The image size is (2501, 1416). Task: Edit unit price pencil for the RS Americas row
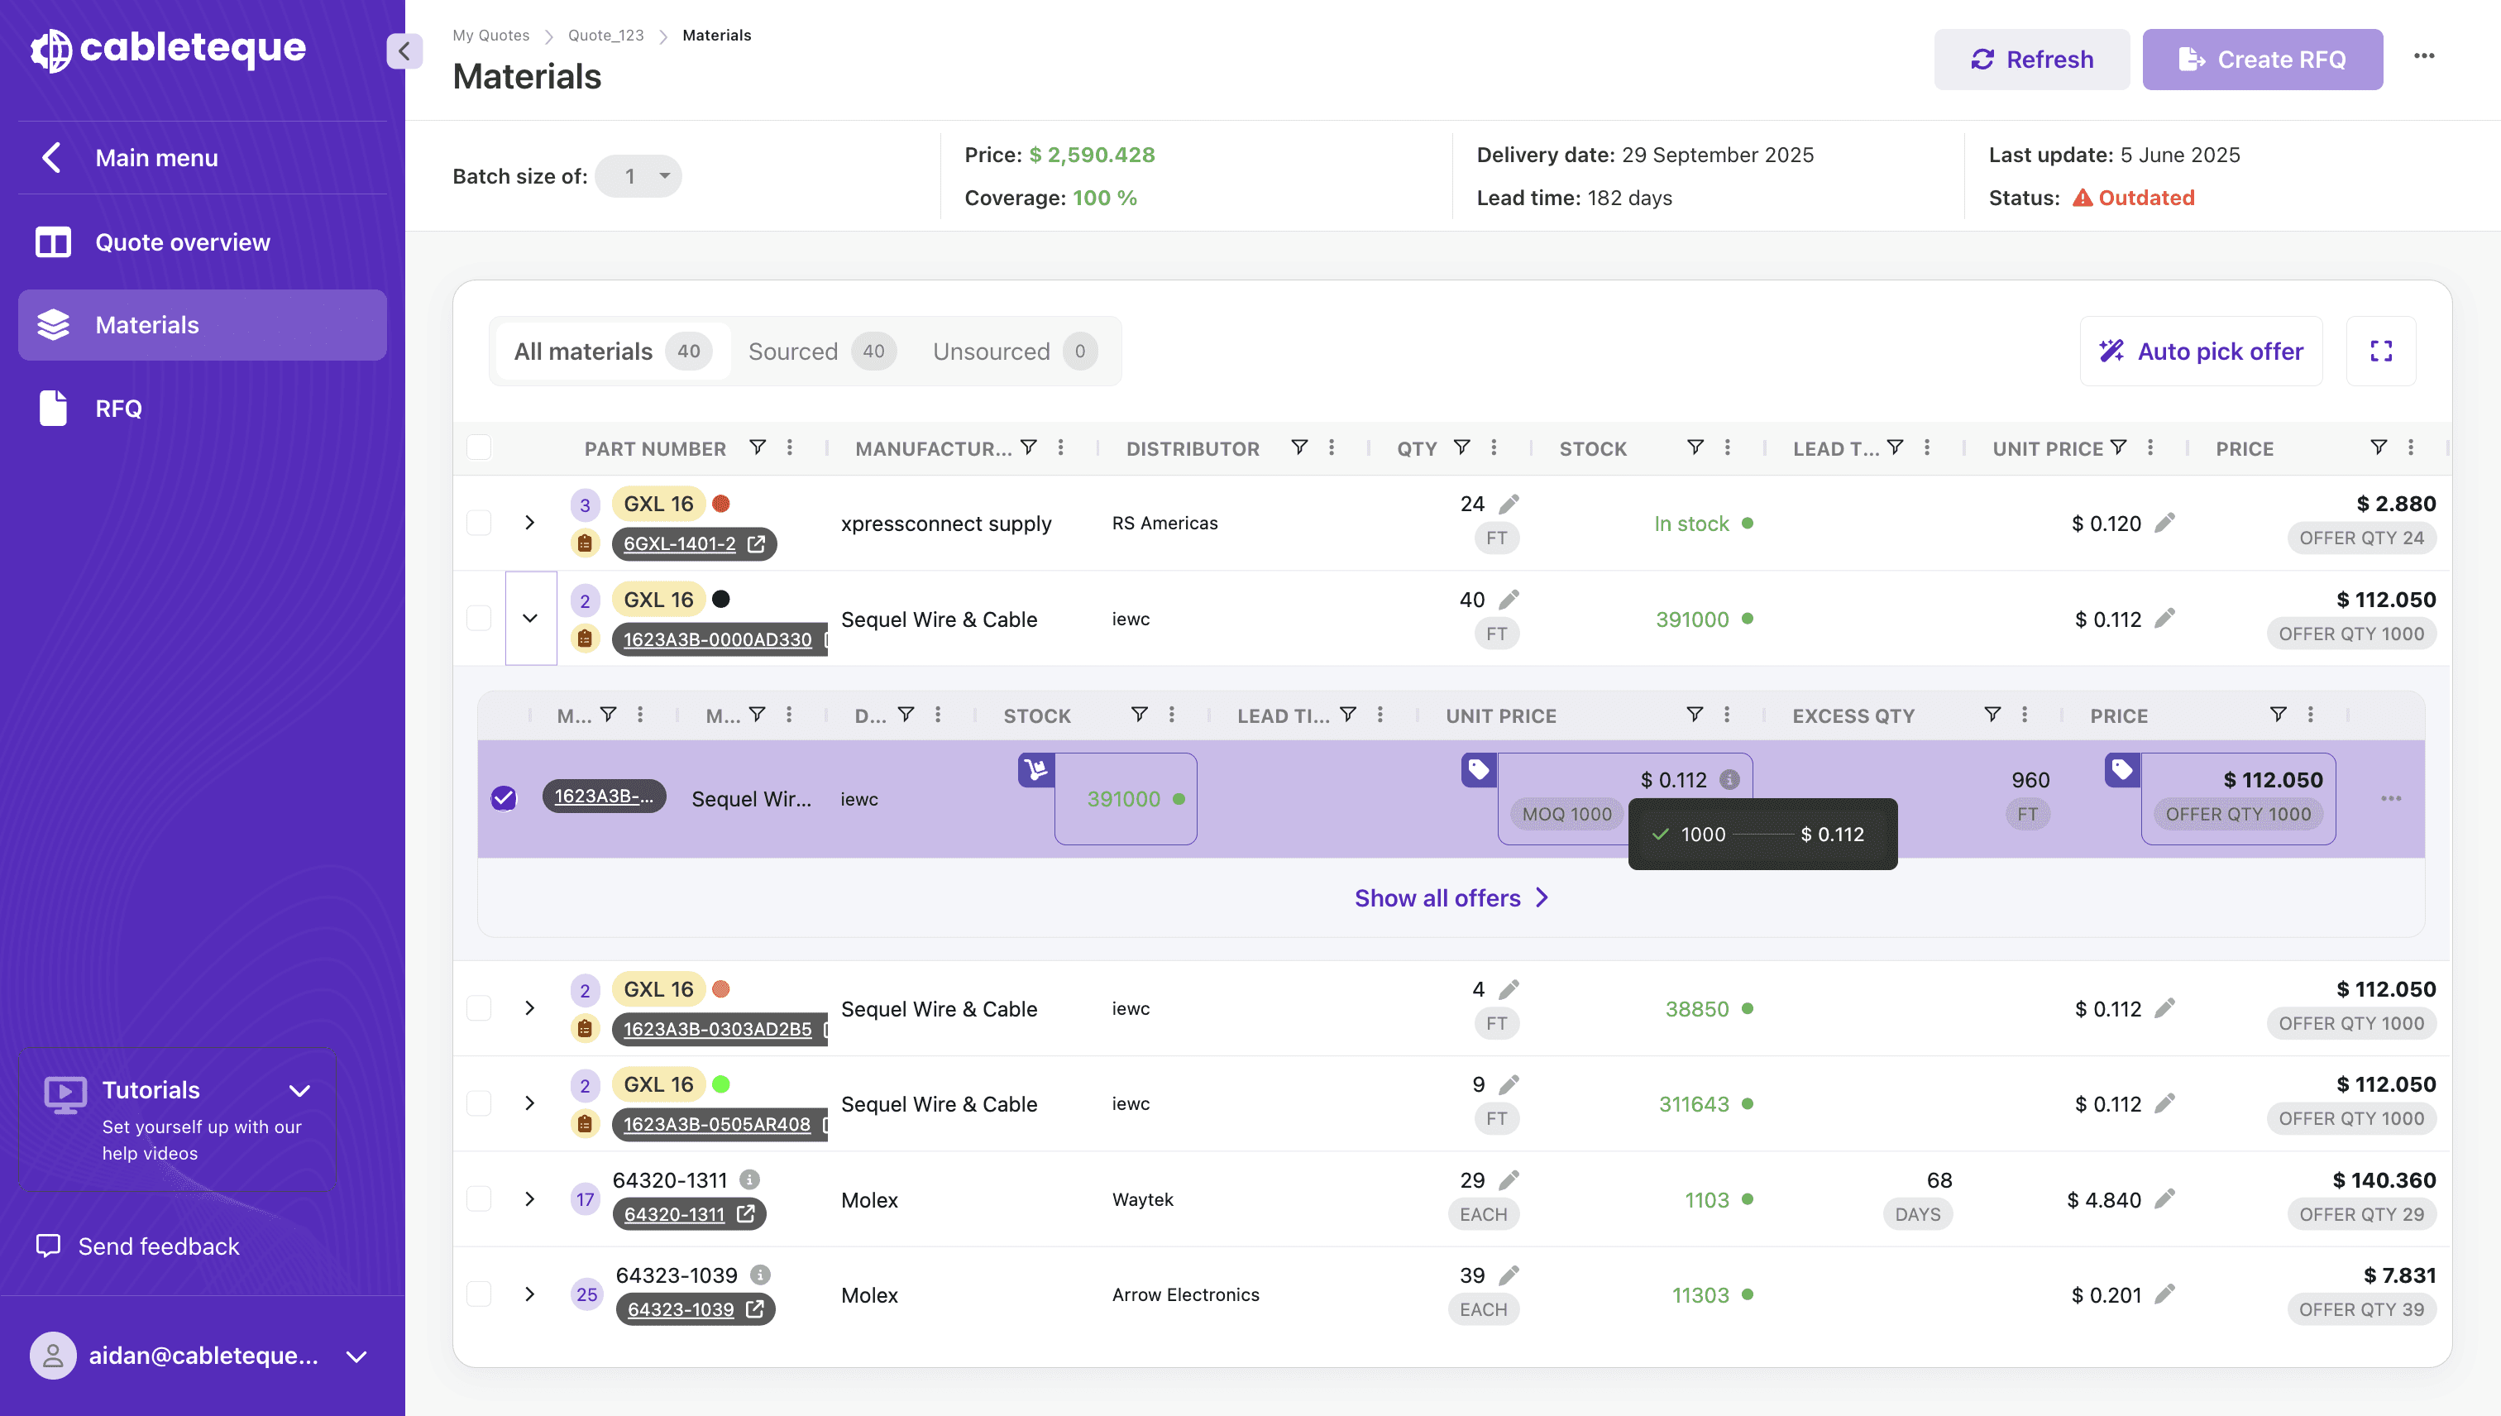2164,524
